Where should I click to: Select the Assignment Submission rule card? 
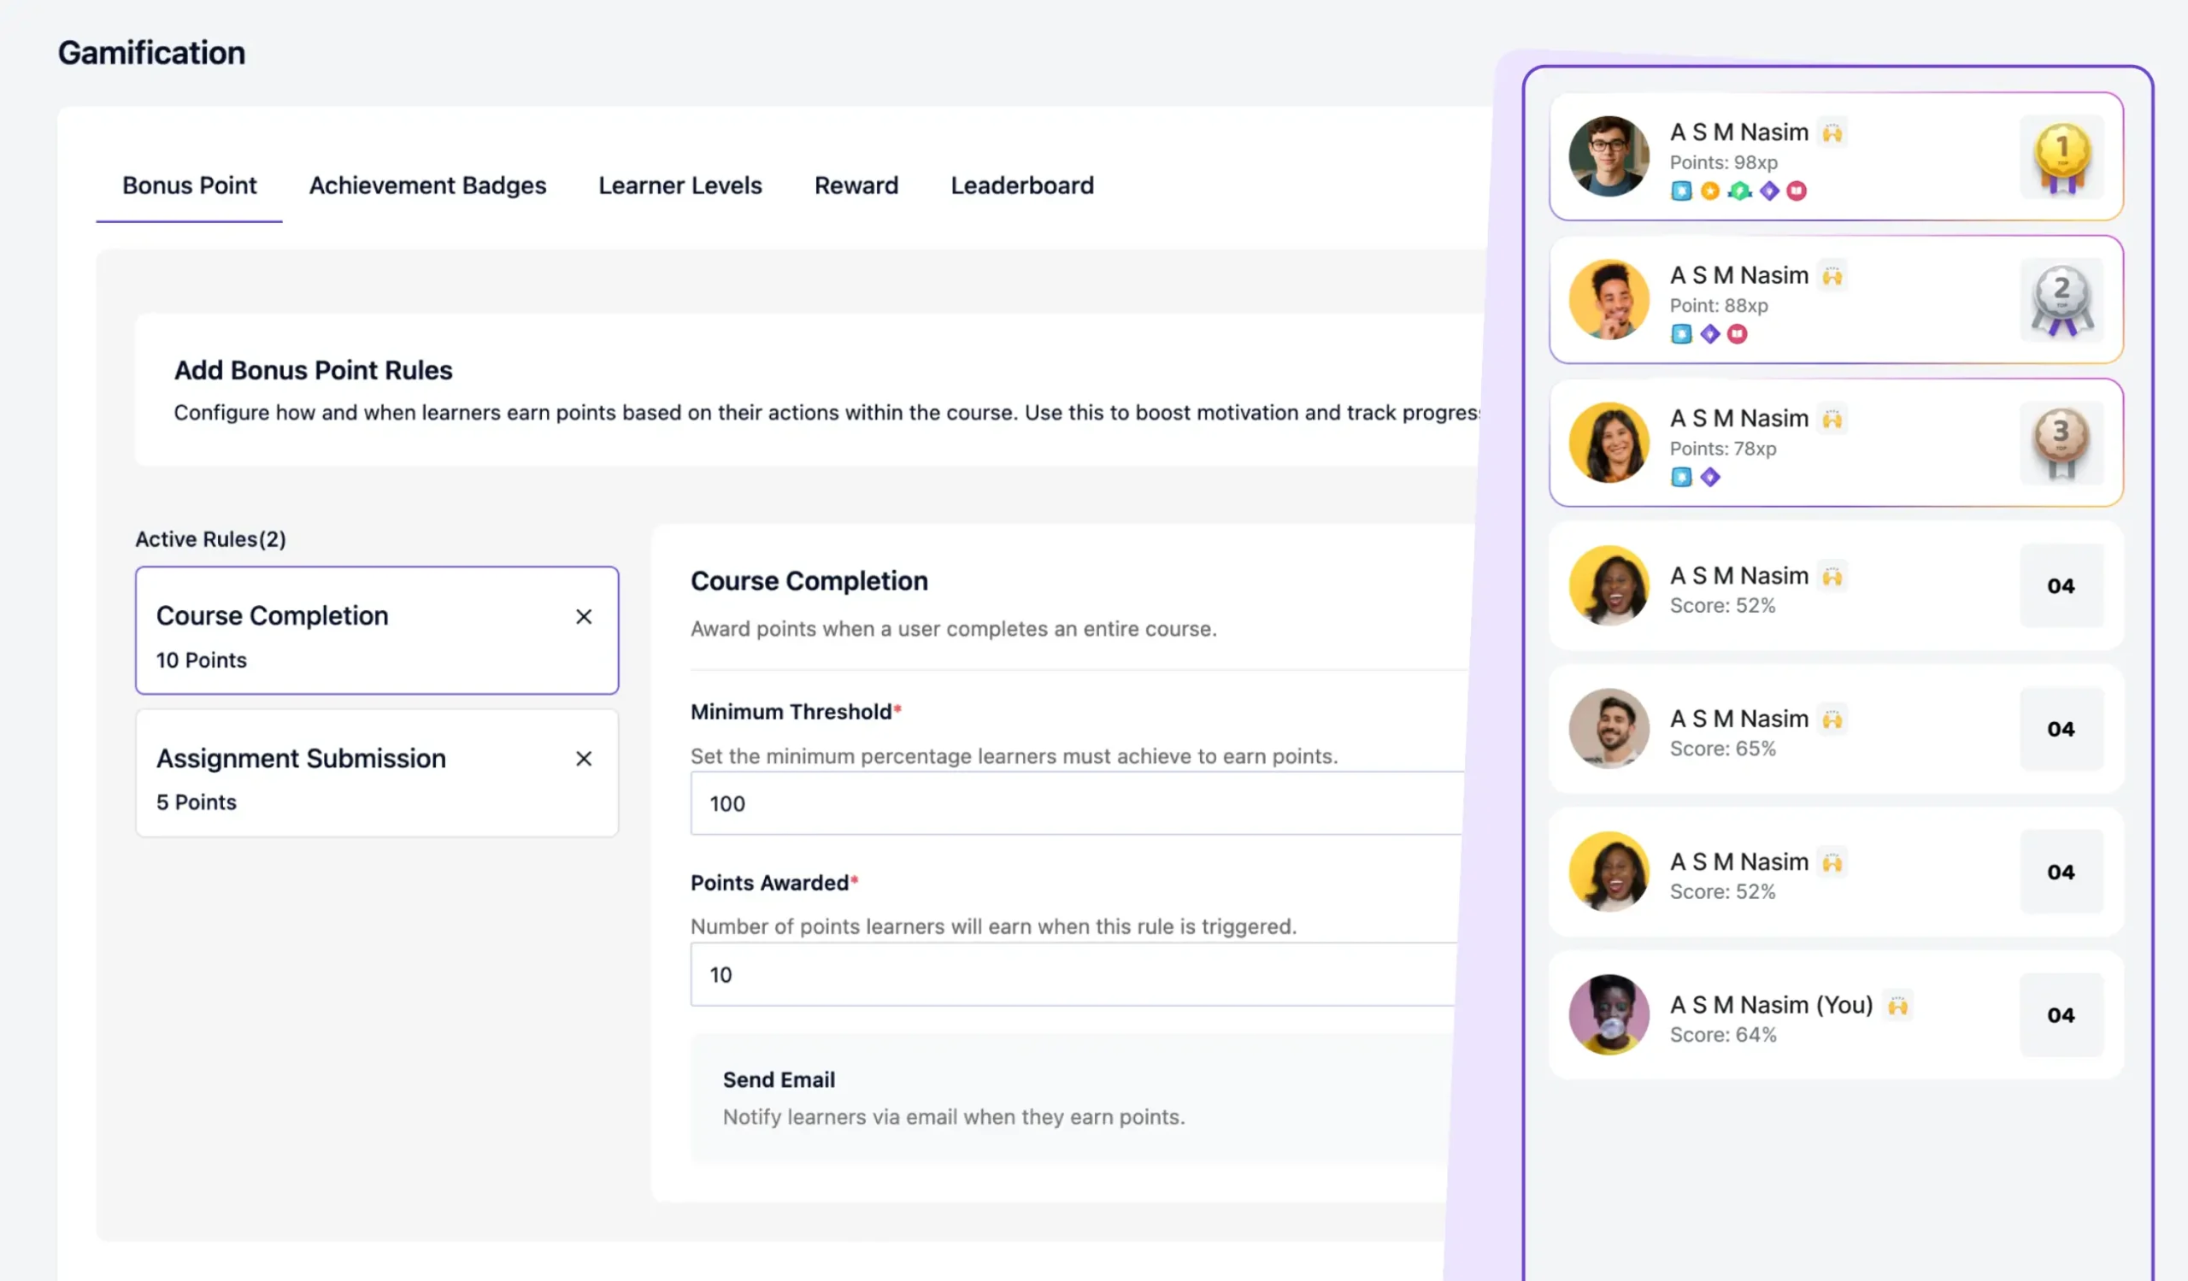pos(347,774)
